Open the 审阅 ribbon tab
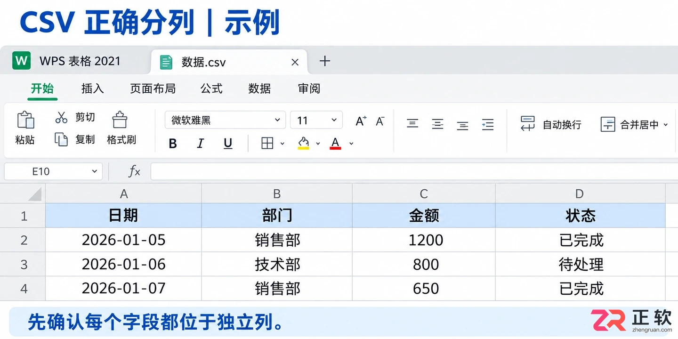This screenshot has height=339, width=678. click(309, 89)
